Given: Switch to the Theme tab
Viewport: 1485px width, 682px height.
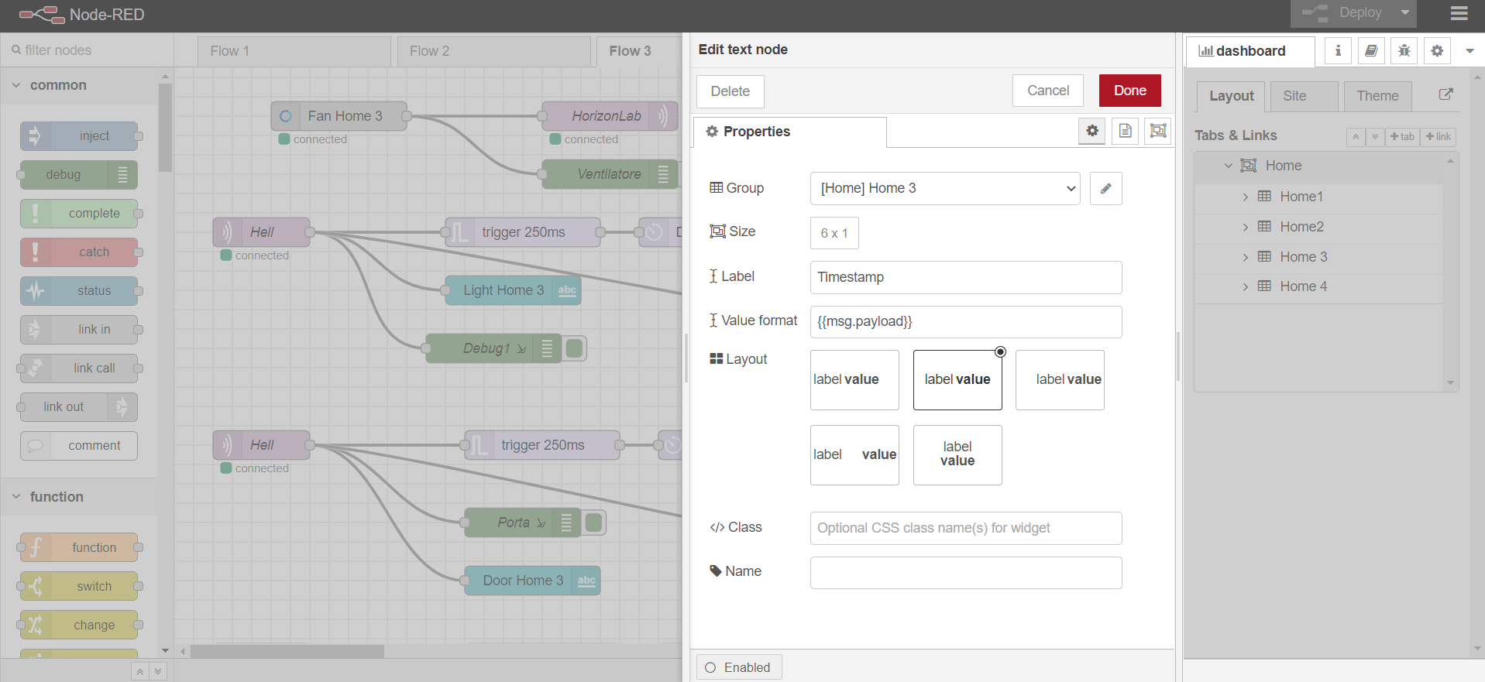Looking at the screenshot, I should click(x=1377, y=96).
